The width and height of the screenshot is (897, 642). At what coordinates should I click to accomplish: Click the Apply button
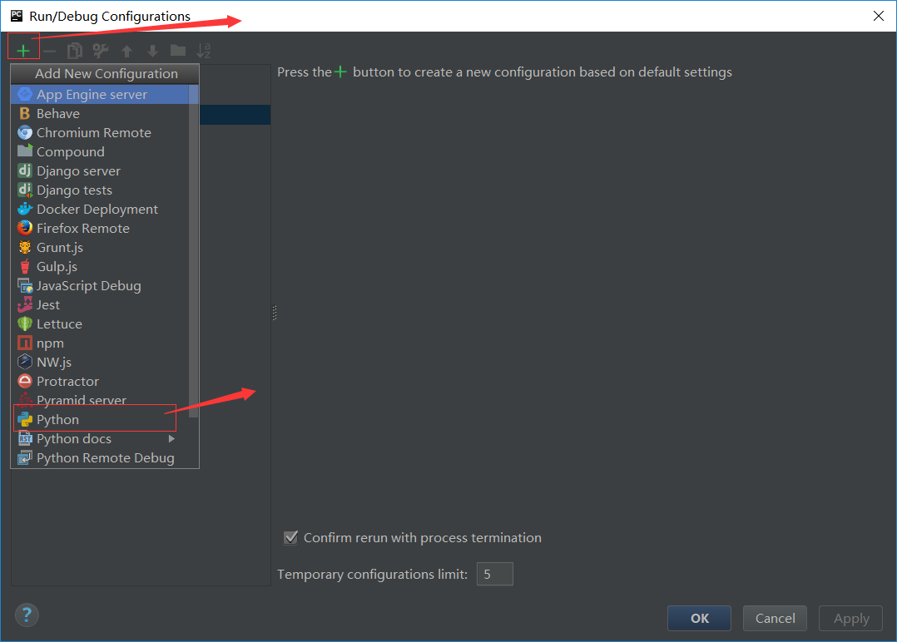coord(851,618)
